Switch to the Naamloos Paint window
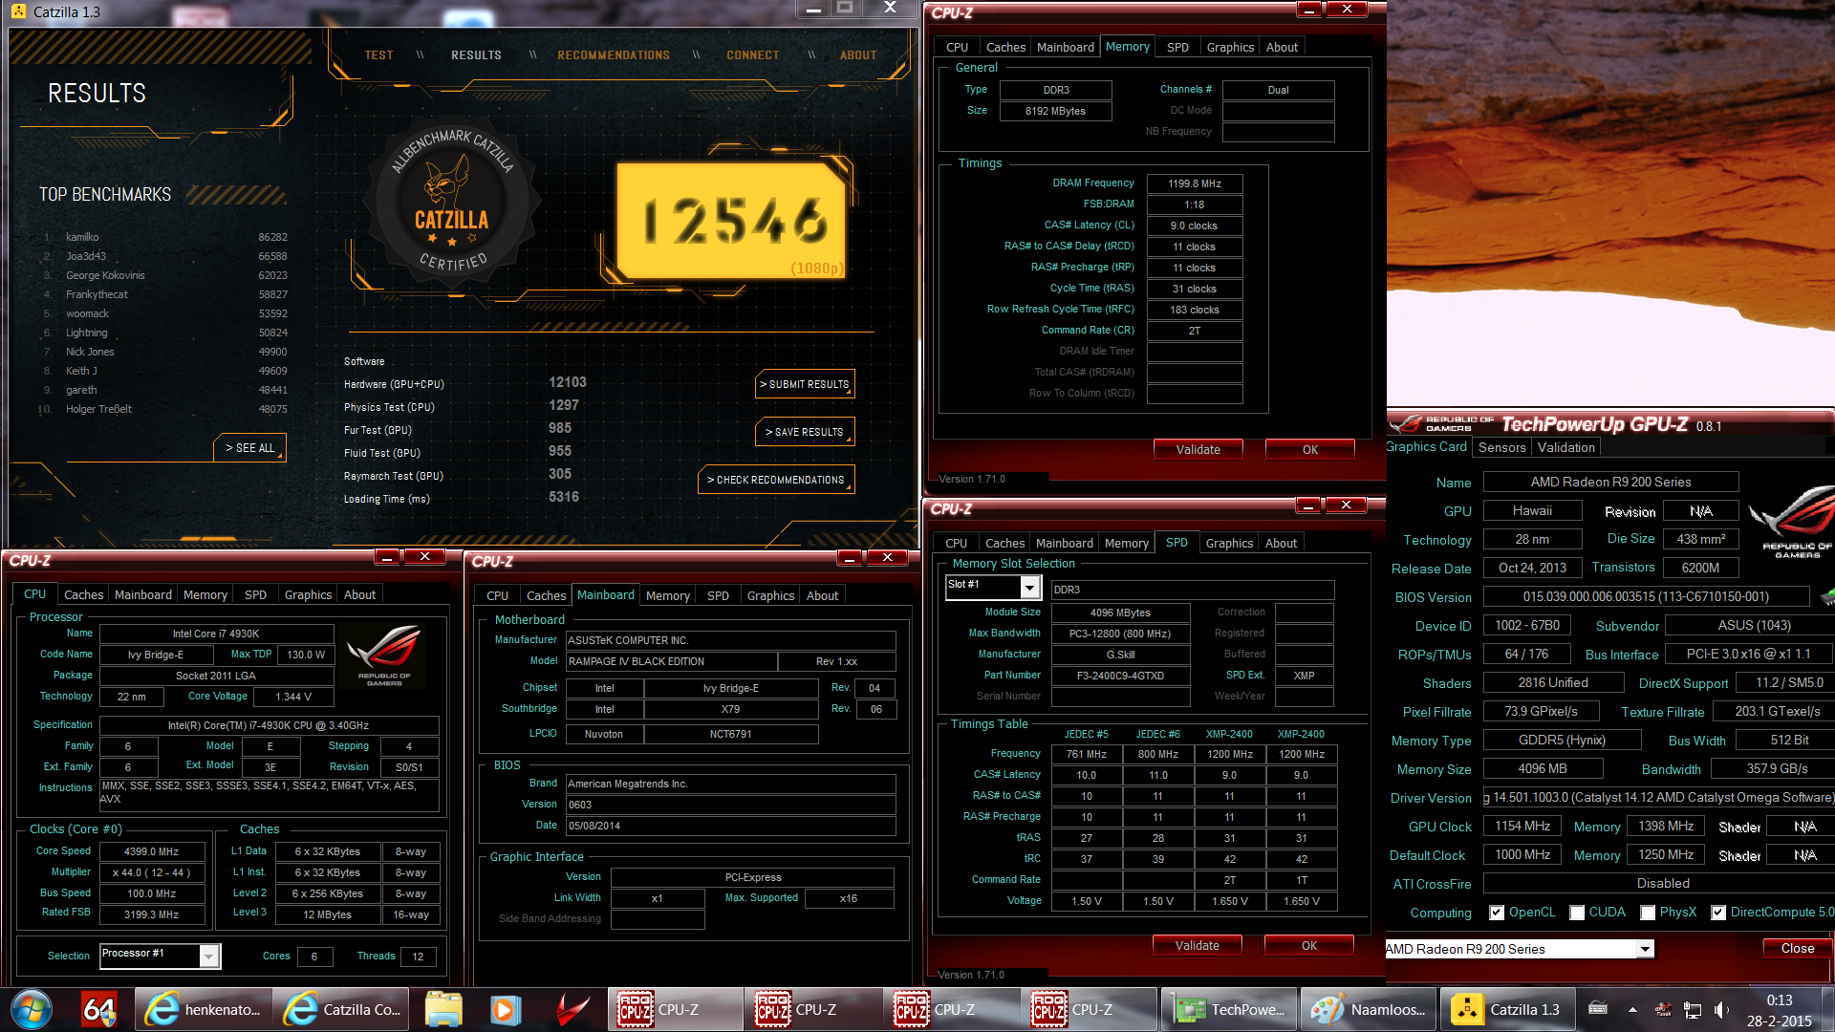Screen dimensions: 1835x1032 (x=1368, y=1009)
